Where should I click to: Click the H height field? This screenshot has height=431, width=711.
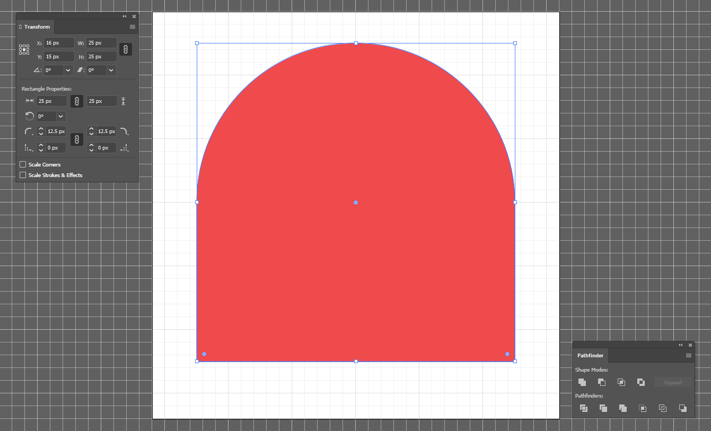coord(101,56)
